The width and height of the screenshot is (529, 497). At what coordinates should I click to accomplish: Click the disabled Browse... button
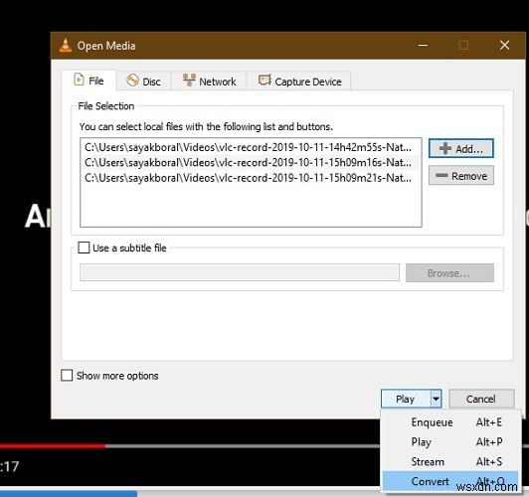[x=449, y=272]
